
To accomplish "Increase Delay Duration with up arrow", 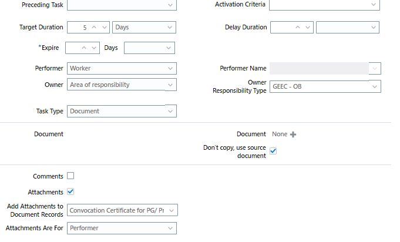I will tap(298, 27).
